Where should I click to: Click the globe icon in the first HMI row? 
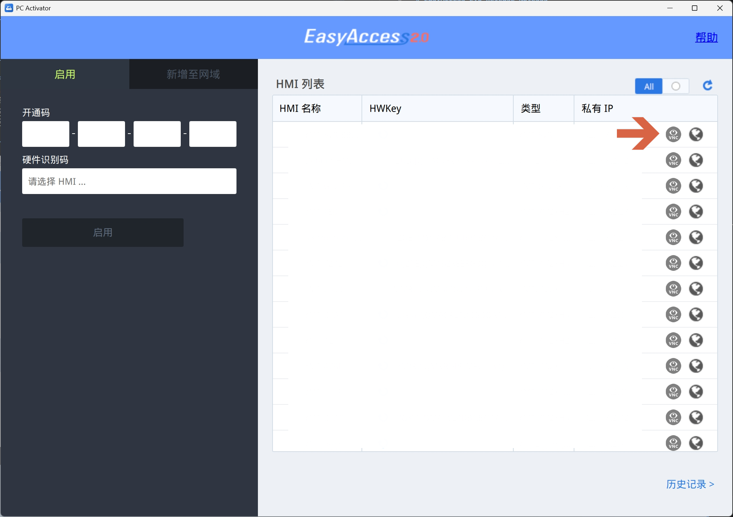click(x=696, y=134)
